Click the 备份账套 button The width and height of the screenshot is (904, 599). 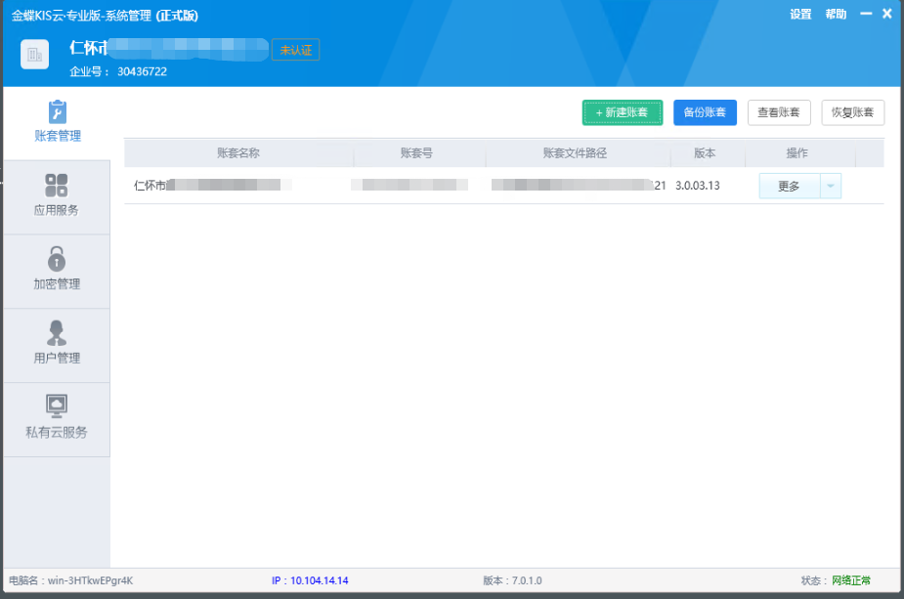coord(705,112)
